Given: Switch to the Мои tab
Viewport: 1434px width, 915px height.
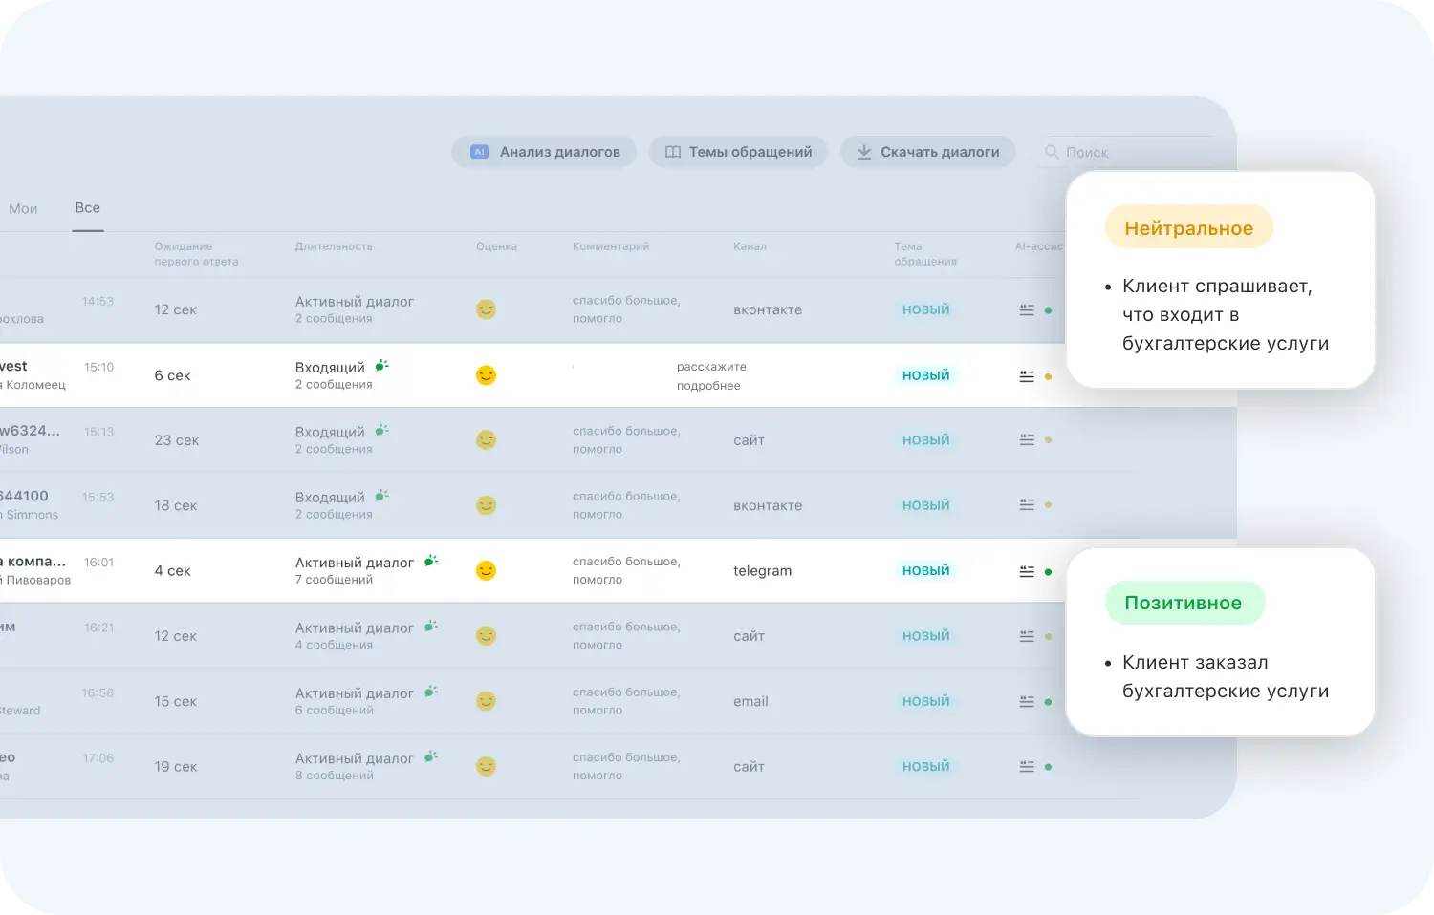Looking at the screenshot, I should tap(23, 209).
